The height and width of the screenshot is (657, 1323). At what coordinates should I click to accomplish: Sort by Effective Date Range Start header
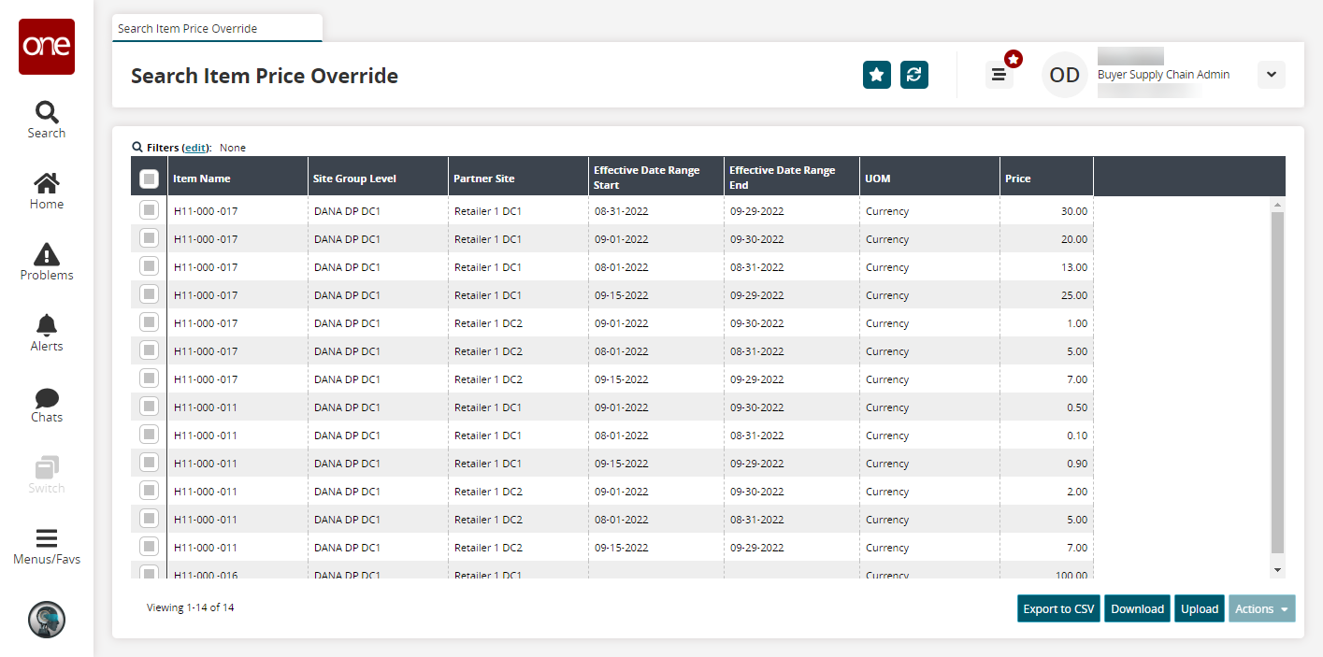pos(656,178)
